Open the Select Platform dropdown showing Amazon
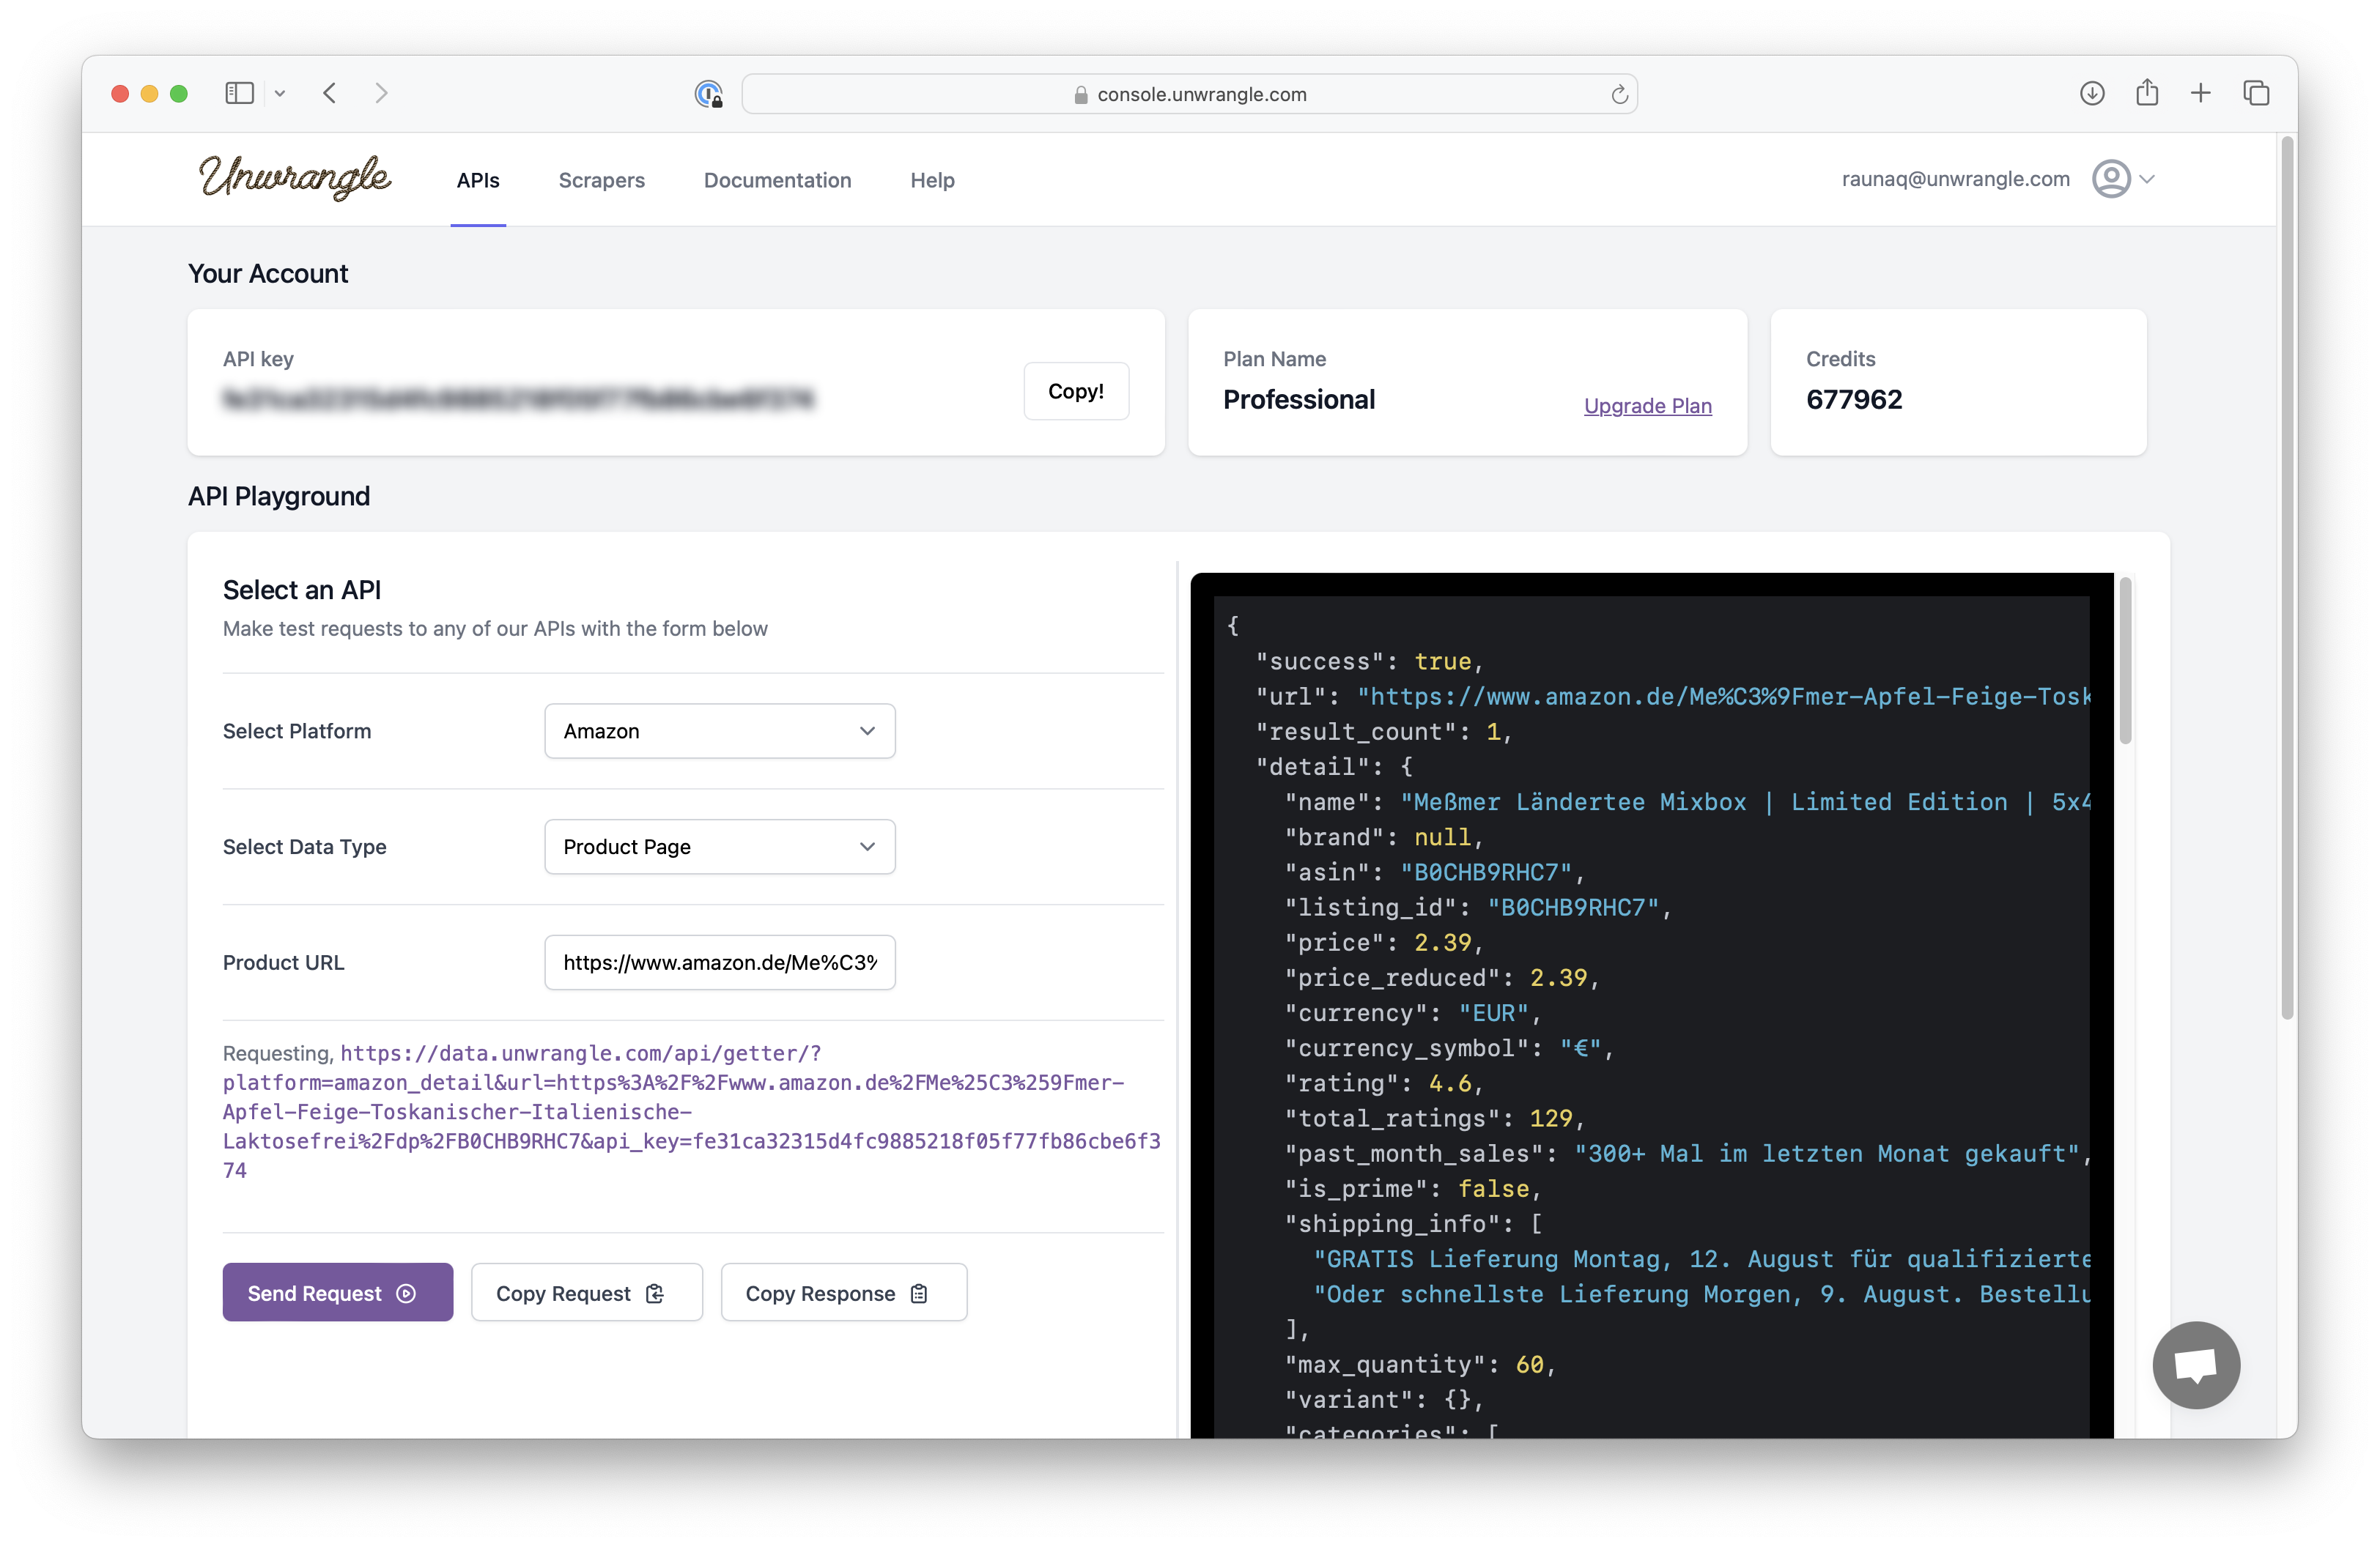Viewport: 2380px width, 1547px height. [x=720, y=730]
